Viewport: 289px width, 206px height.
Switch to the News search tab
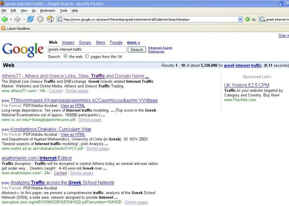tap(100, 42)
